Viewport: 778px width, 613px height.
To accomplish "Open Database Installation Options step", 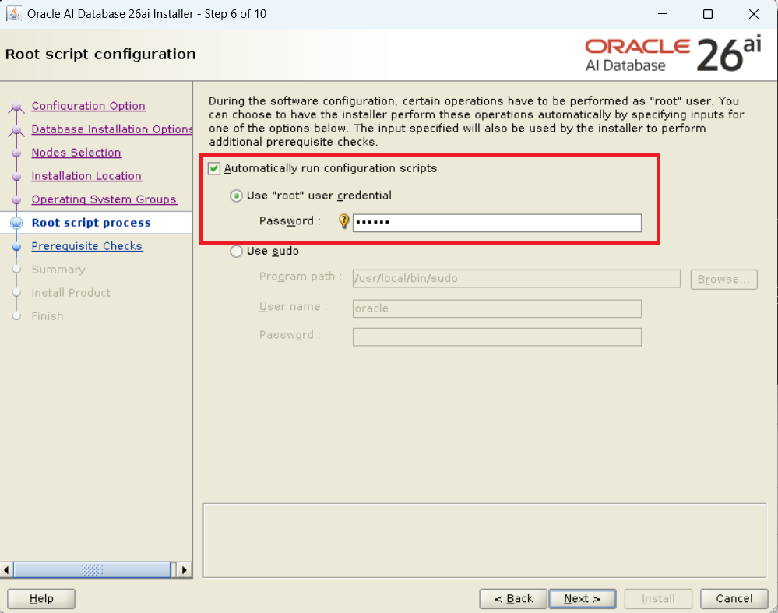I will click(111, 129).
